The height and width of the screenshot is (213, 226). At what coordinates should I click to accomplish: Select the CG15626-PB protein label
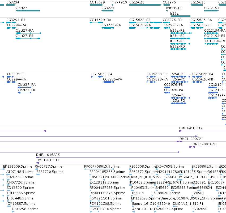(203, 79)
